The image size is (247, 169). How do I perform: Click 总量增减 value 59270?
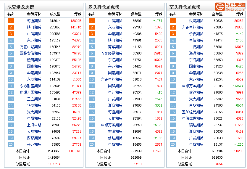pos(137,164)
